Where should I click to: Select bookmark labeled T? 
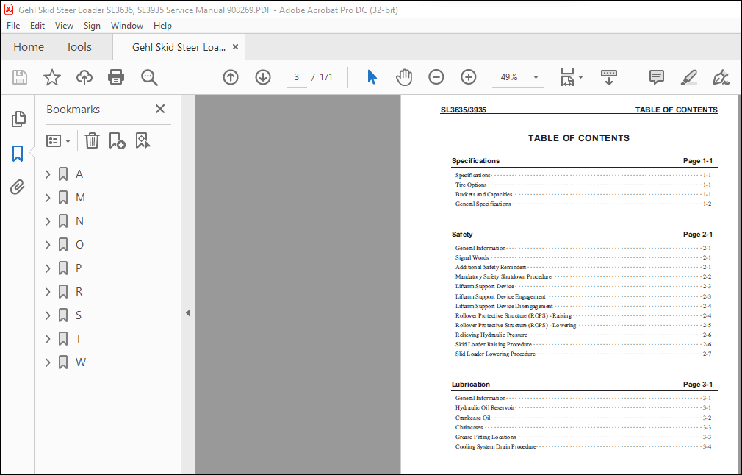(x=79, y=339)
